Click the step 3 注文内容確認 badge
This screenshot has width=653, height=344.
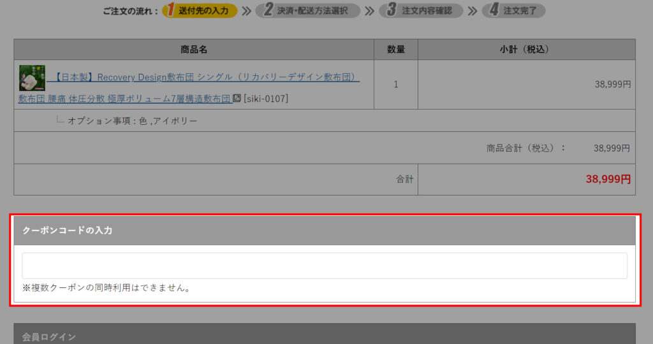(x=420, y=11)
